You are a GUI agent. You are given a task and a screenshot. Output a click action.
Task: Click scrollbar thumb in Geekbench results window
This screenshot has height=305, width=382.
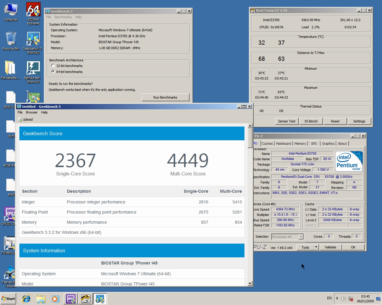pos(250,138)
